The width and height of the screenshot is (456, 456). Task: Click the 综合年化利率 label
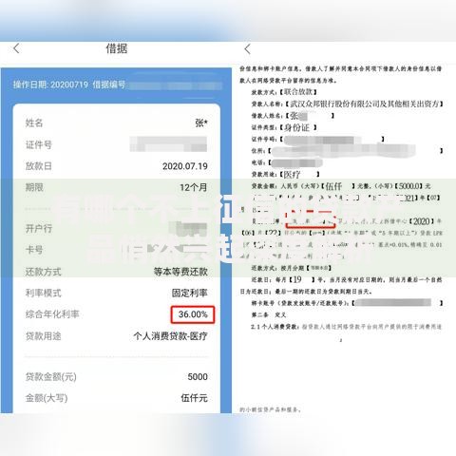pos(52,314)
